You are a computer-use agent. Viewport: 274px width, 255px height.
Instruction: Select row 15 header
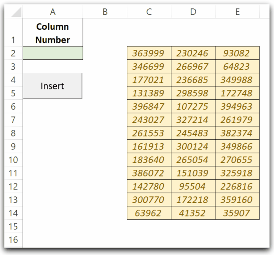pos(13,226)
